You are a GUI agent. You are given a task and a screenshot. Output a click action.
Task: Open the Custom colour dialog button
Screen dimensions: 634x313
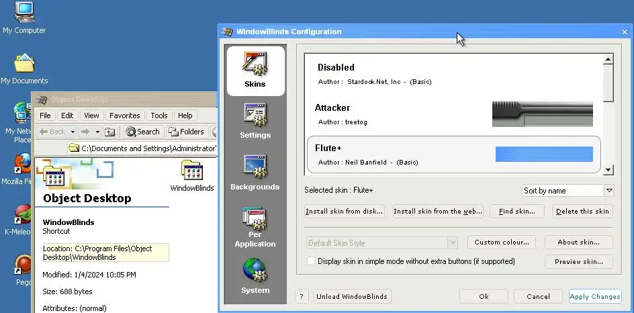coord(502,242)
